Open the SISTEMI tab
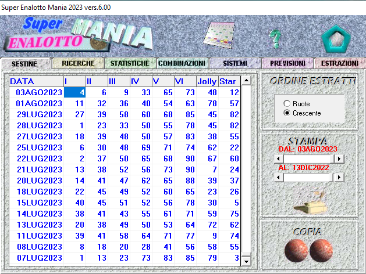This screenshot has width=366, height=274. point(235,63)
